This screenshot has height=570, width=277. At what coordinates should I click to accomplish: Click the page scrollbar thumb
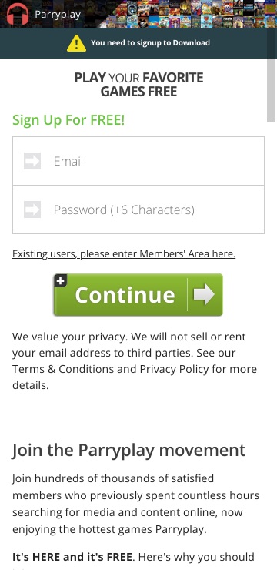[x=272, y=90]
